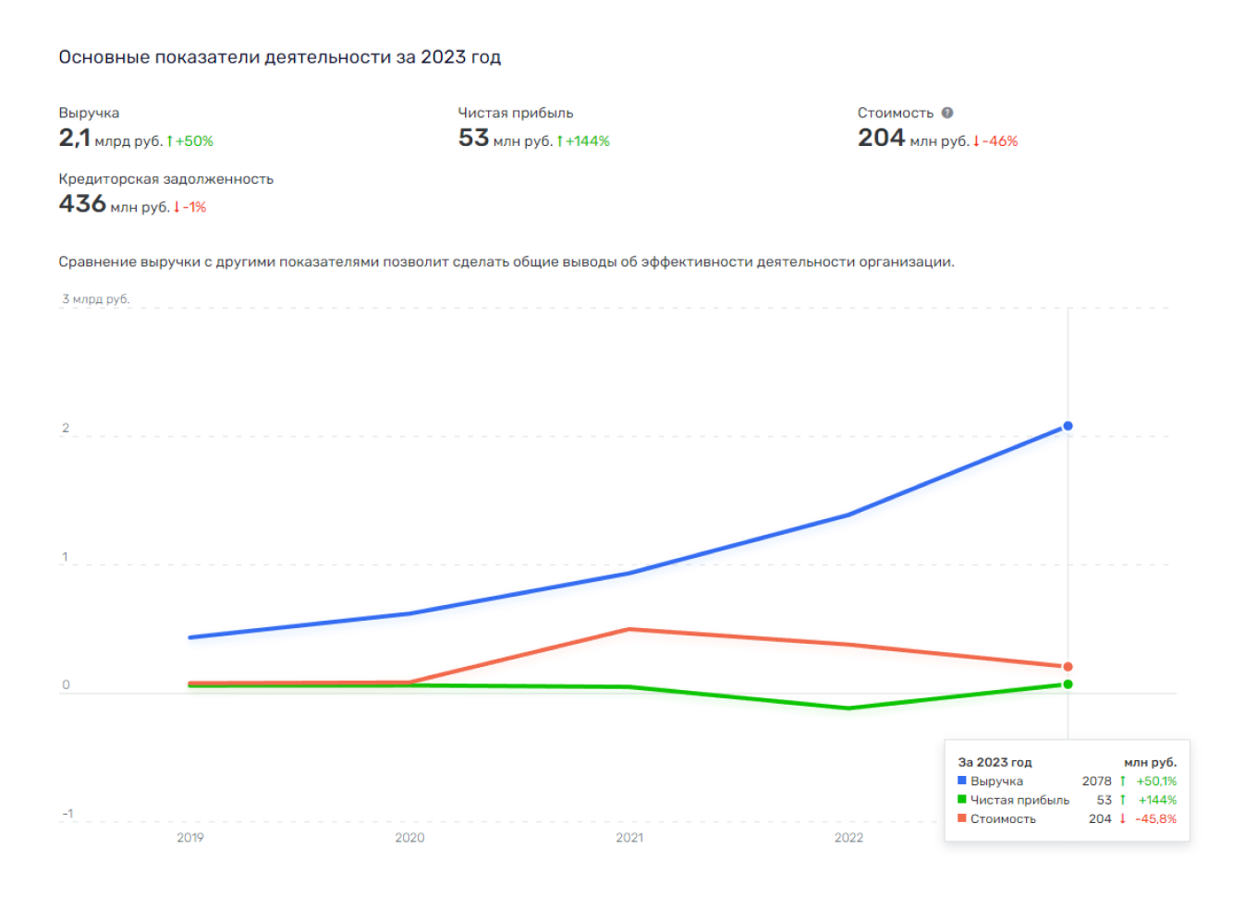1257x908 pixels.
Task: Click the 2078 value in the tooltip
Action: [1097, 781]
